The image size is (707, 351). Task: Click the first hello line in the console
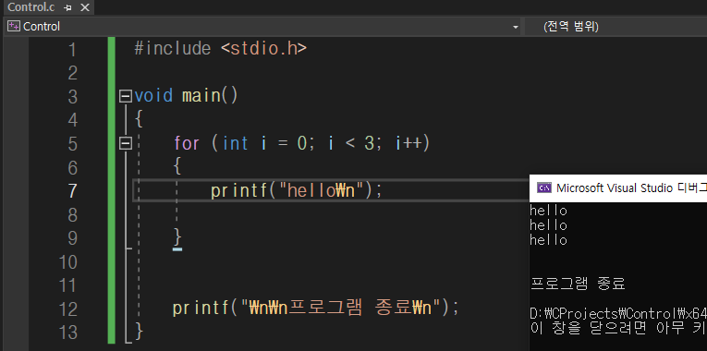[548, 211]
